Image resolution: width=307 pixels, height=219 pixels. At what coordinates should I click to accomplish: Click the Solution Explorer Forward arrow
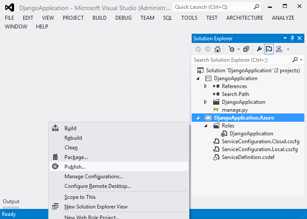(208, 49)
